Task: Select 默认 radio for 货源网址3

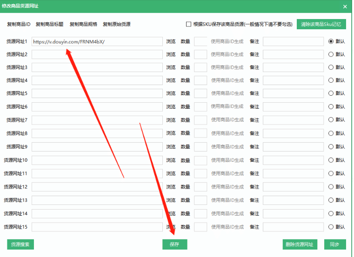Action: [331, 67]
